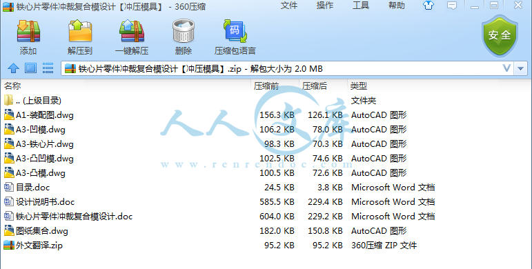
Task: Click the 删除 (Delete) trash icon
Action: pos(184,32)
